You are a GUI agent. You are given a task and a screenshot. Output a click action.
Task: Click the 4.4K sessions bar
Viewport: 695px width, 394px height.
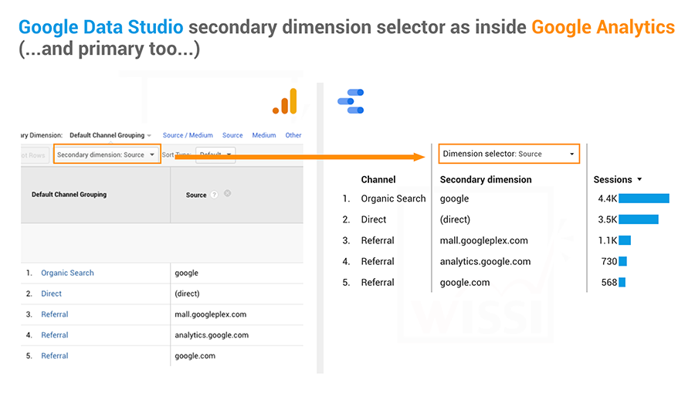click(643, 199)
